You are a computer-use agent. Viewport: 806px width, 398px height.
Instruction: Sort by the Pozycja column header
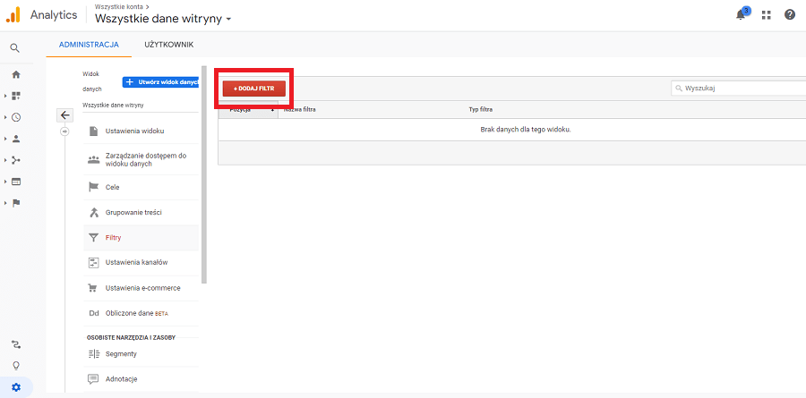point(248,109)
